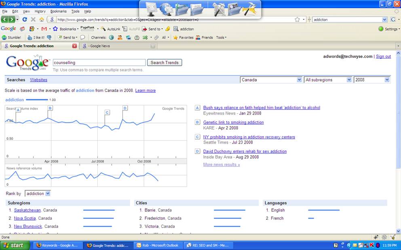This screenshot has height=250, width=401.
Task: Switch to the Websites tab
Action: coord(39,79)
